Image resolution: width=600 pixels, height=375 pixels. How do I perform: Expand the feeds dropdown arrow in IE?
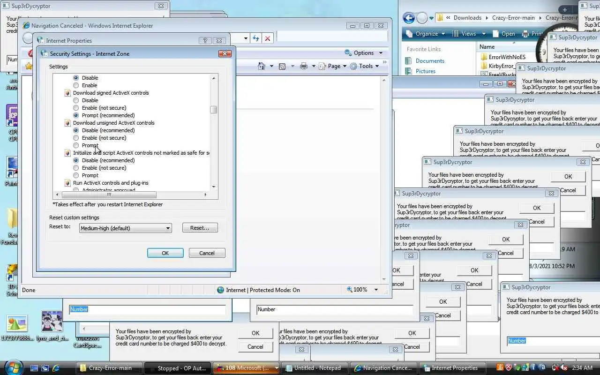[292, 66]
